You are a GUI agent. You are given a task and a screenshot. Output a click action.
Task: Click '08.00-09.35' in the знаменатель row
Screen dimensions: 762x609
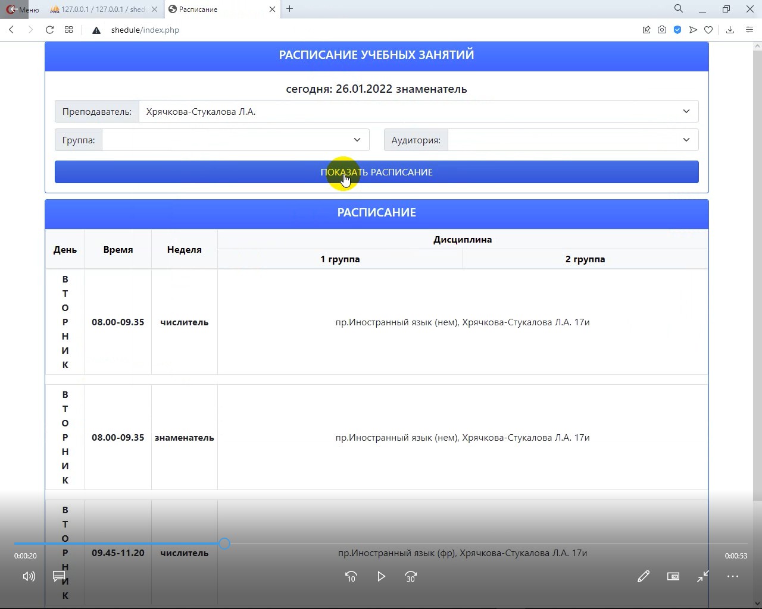click(118, 438)
